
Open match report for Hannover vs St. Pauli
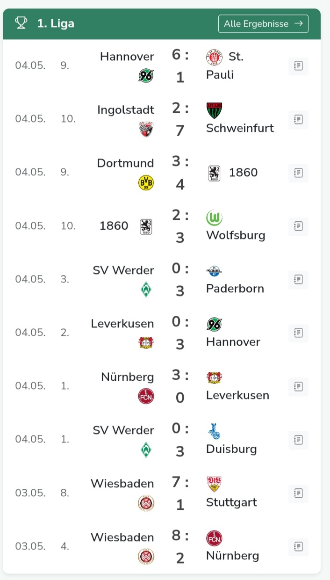(298, 66)
